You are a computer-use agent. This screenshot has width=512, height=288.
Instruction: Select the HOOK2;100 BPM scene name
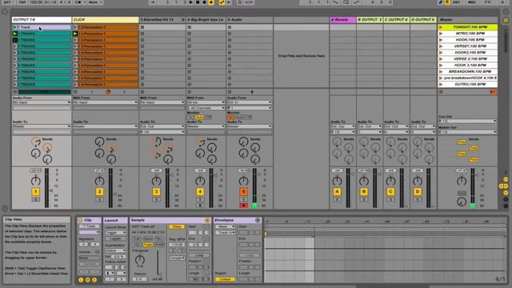[470, 52]
